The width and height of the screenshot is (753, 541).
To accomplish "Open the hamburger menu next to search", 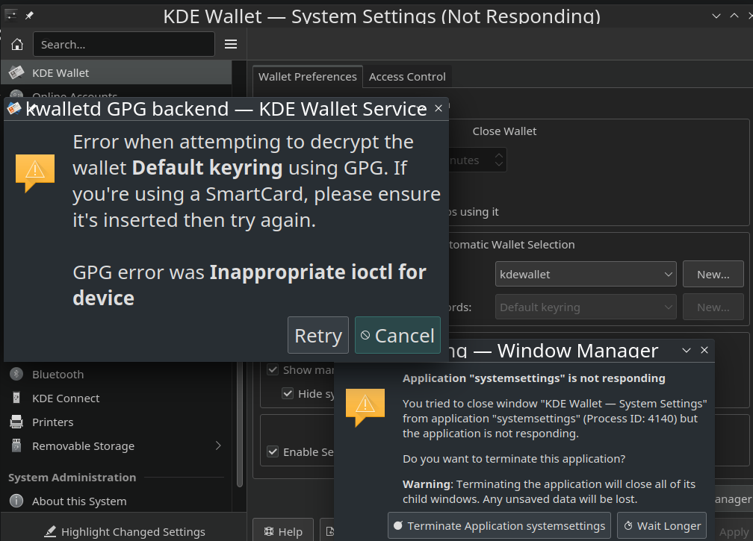I will [x=230, y=44].
